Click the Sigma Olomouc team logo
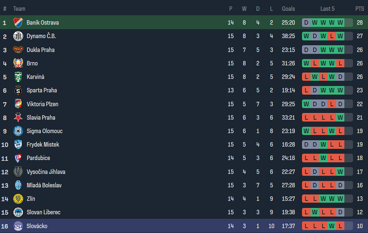The image size is (368, 233). pos(18,131)
